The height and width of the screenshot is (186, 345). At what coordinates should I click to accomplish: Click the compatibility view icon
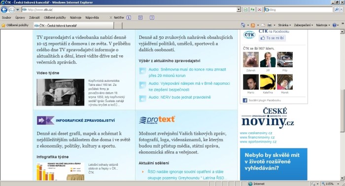(245, 10)
